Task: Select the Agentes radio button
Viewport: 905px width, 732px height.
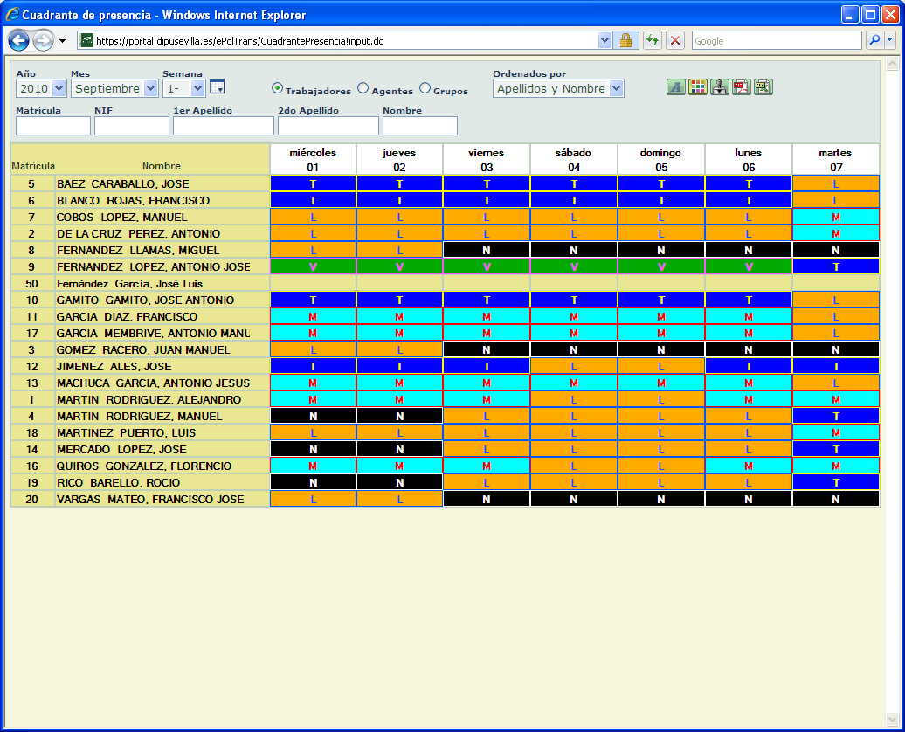Action: click(x=362, y=87)
